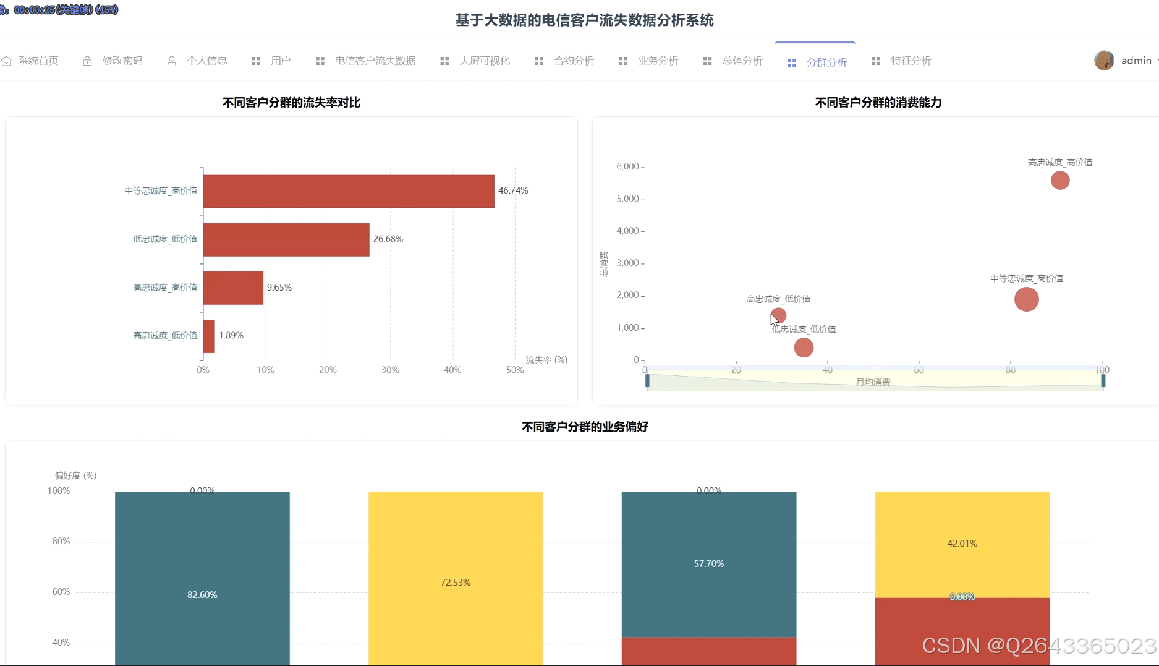Click the 高忠诚度_低价值 bar at 1.89%
The height and width of the screenshot is (666, 1159).
tap(209, 336)
